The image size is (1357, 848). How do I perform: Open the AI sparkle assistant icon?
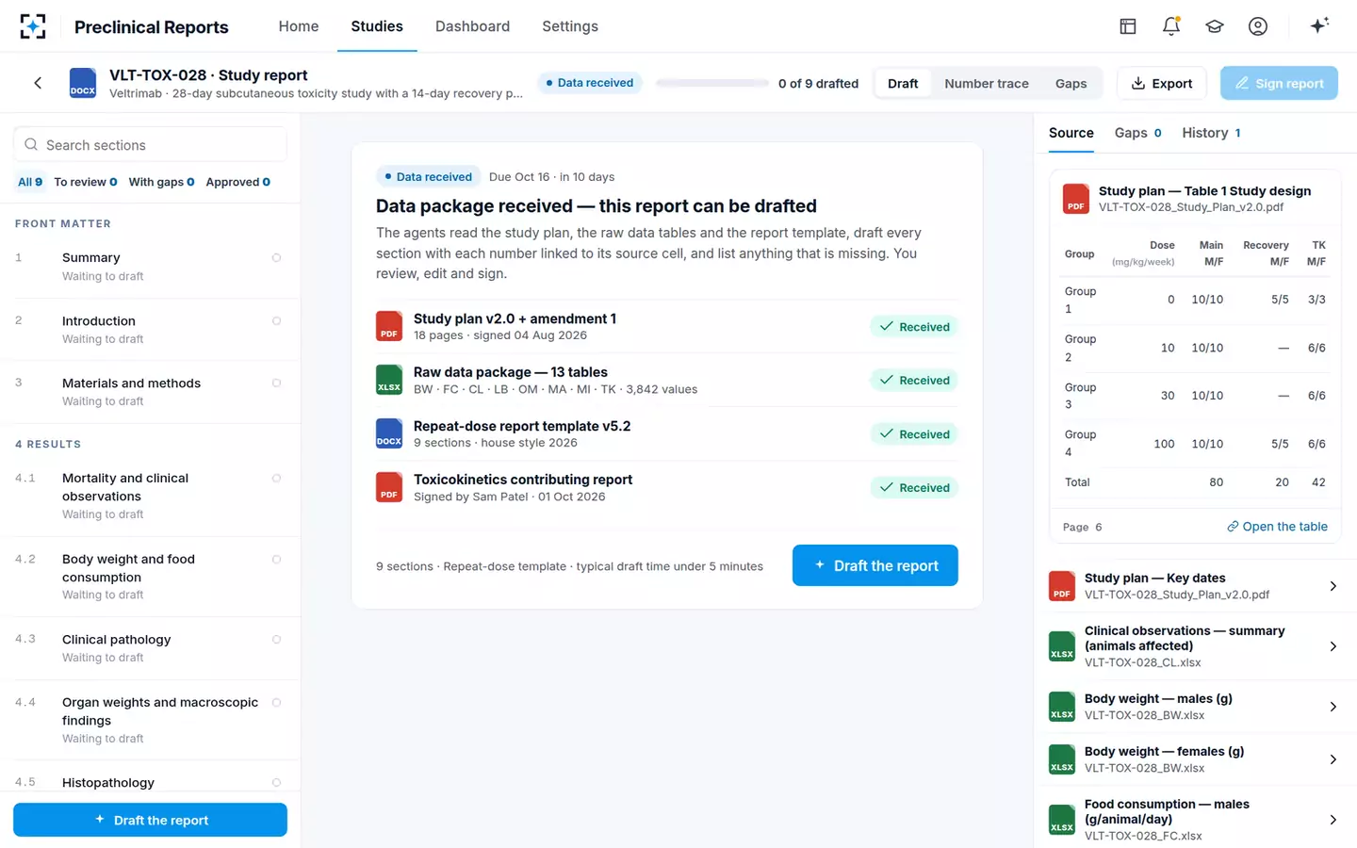[x=1319, y=25]
